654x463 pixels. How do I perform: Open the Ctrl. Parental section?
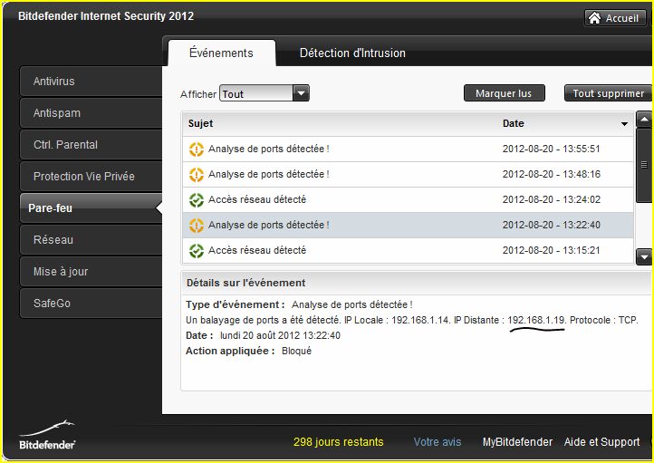tap(91, 145)
